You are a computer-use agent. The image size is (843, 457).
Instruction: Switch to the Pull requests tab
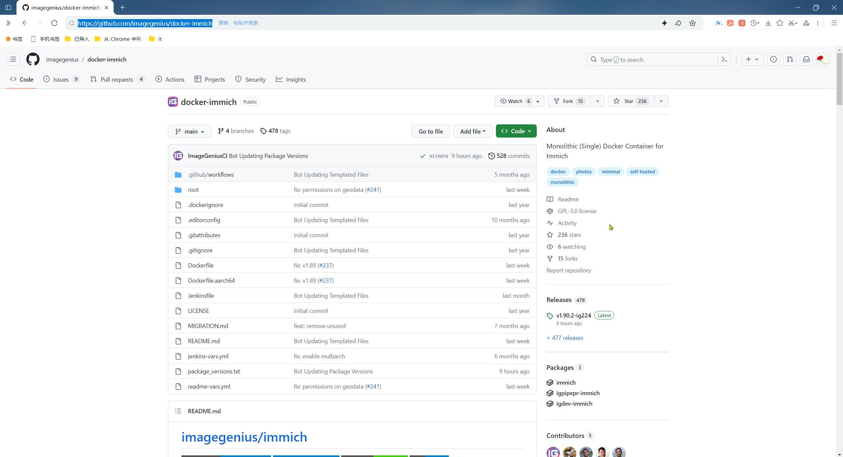(x=118, y=79)
